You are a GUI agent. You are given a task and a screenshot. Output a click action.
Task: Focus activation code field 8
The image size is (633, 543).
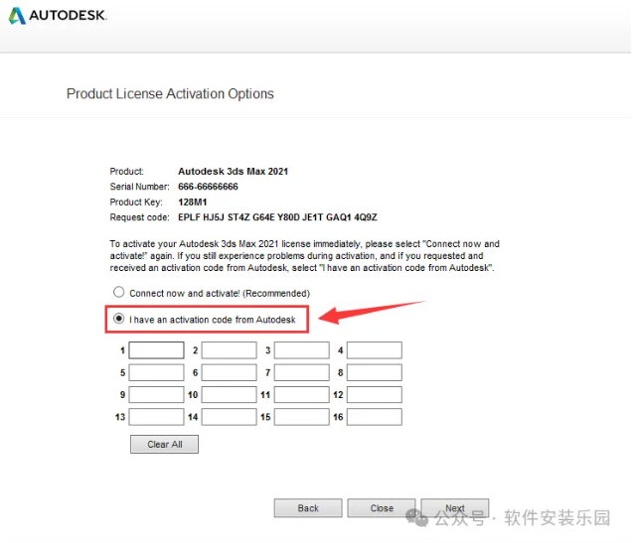[374, 373]
